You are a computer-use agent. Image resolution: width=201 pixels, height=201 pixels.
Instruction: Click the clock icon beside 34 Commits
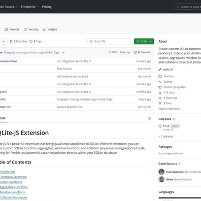coord(135,52)
